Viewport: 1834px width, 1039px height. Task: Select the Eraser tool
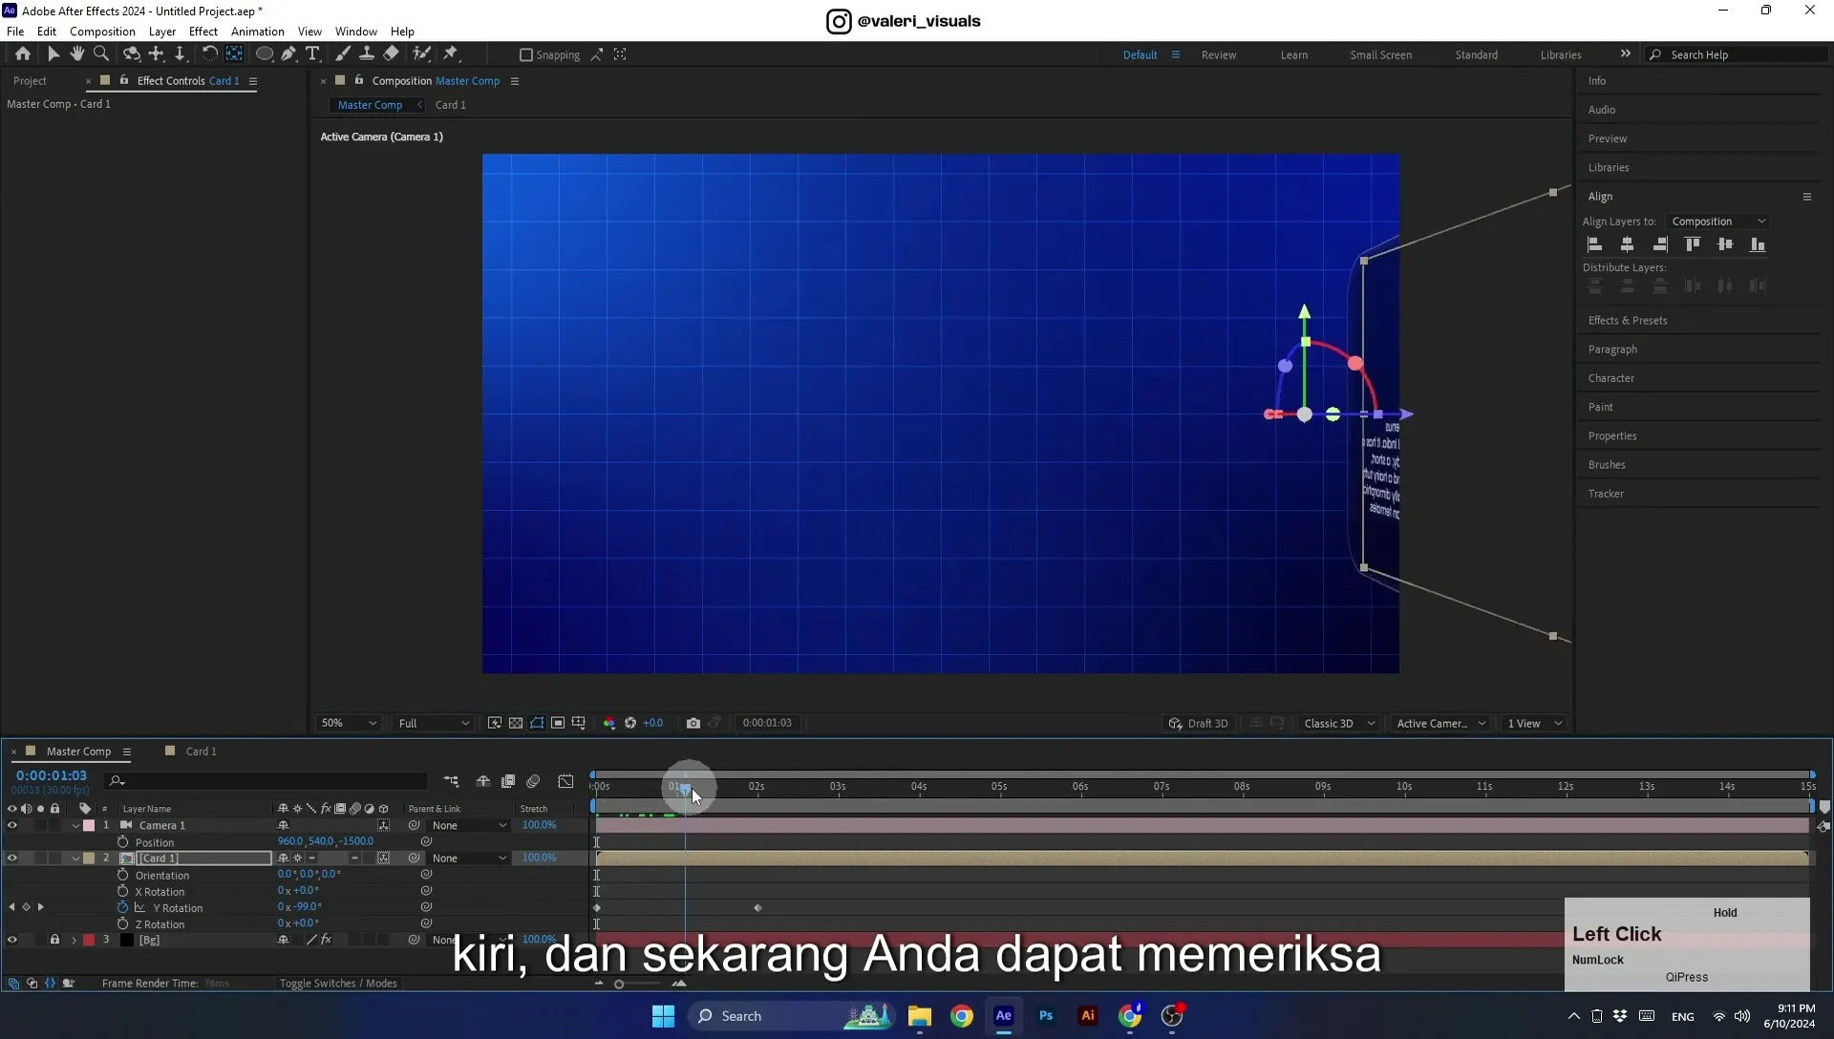tap(391, 54)
